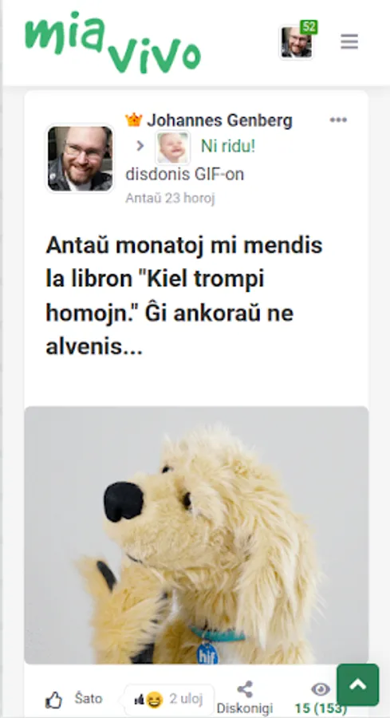Show the 2 uloj reactions list
390x718 pixels.
(186, 699)
